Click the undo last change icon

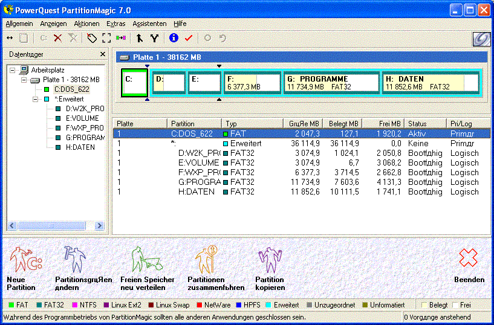coord(223,38)
